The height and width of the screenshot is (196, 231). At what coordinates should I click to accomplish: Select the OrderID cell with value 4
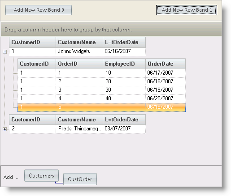click(x=79, y=99)
